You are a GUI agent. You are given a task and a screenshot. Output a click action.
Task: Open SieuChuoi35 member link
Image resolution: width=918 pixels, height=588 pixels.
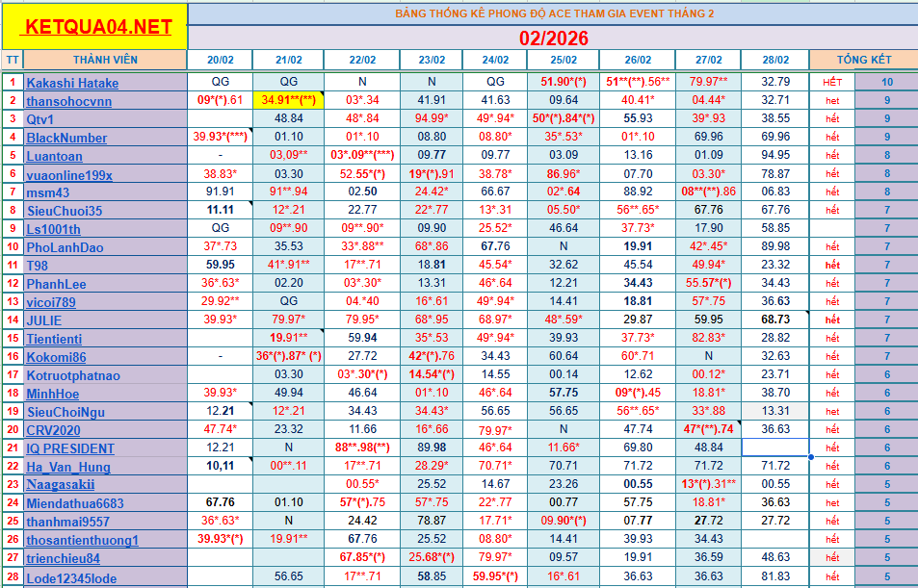click(x=64, y=211)
